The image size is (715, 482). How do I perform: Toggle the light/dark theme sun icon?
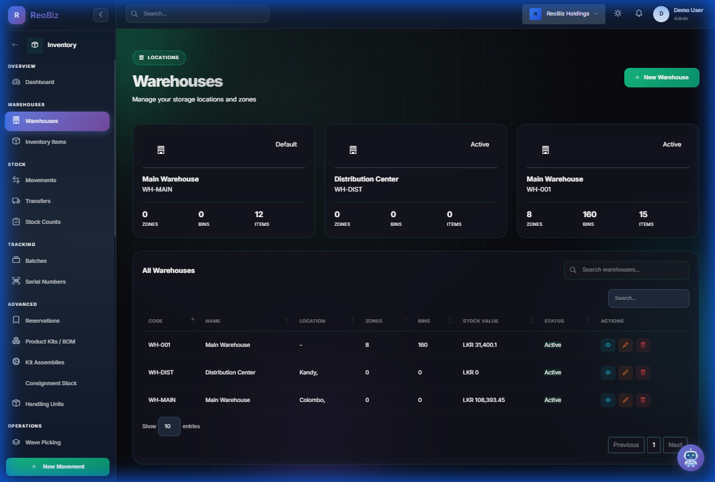pos(618,13)
